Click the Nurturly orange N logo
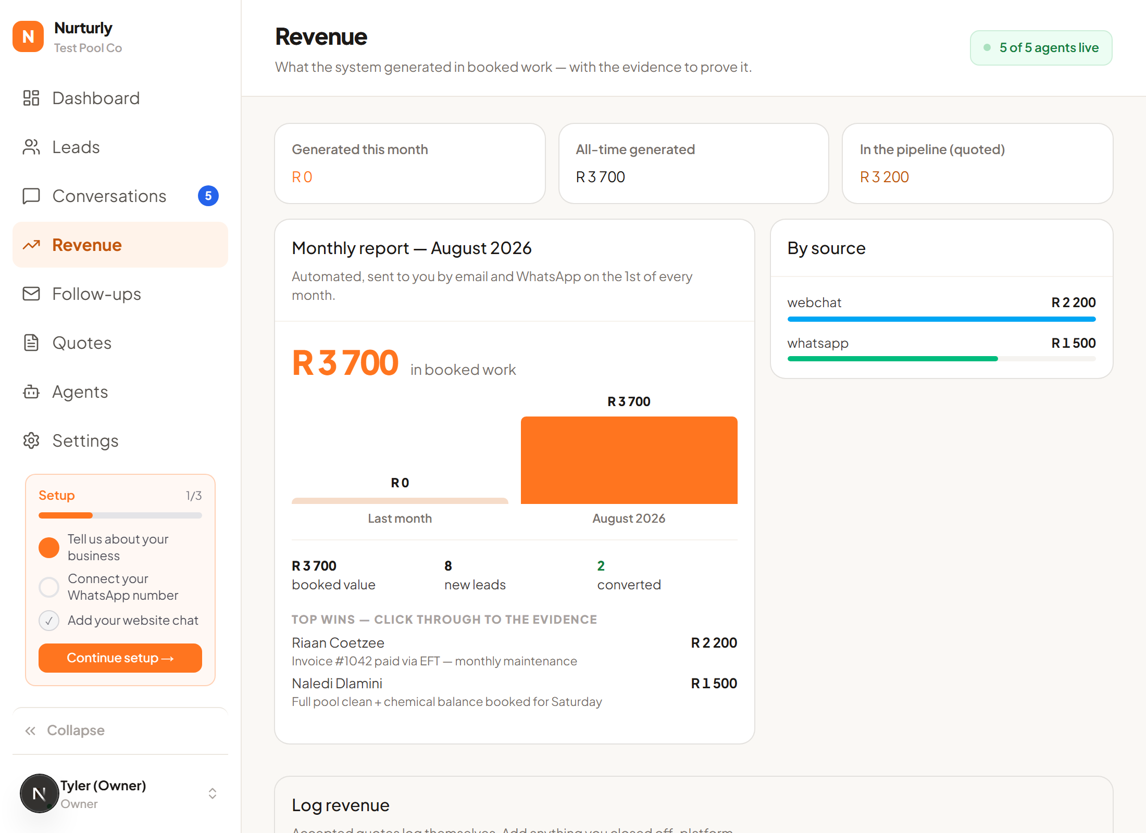This screenshot has width=1146, height=833. pyautogui.click(x=28, y=36)
